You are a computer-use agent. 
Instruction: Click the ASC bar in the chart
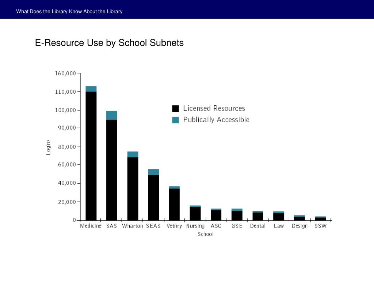216,214
